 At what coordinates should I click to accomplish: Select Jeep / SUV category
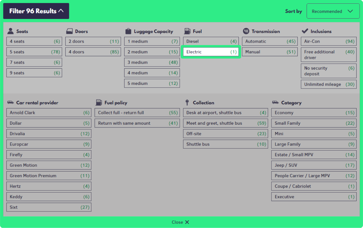(x=314, y=165)
